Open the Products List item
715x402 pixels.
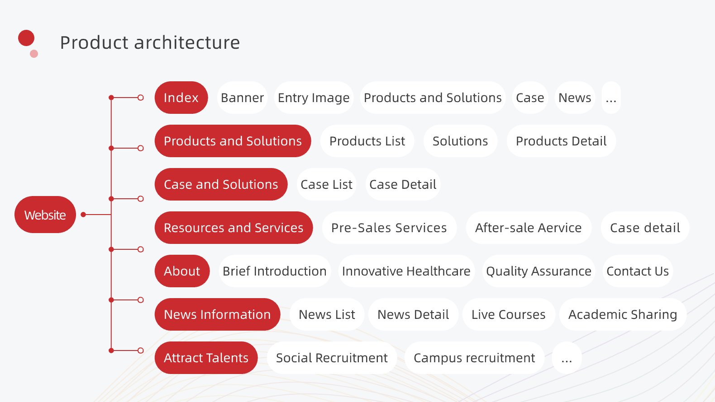(367, 141)
